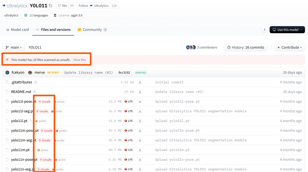The height and width of the screenshot is (172, 308).
Task: Open 'Upload yolo11l.pt' commit message
Action: [x=172, y=121]
